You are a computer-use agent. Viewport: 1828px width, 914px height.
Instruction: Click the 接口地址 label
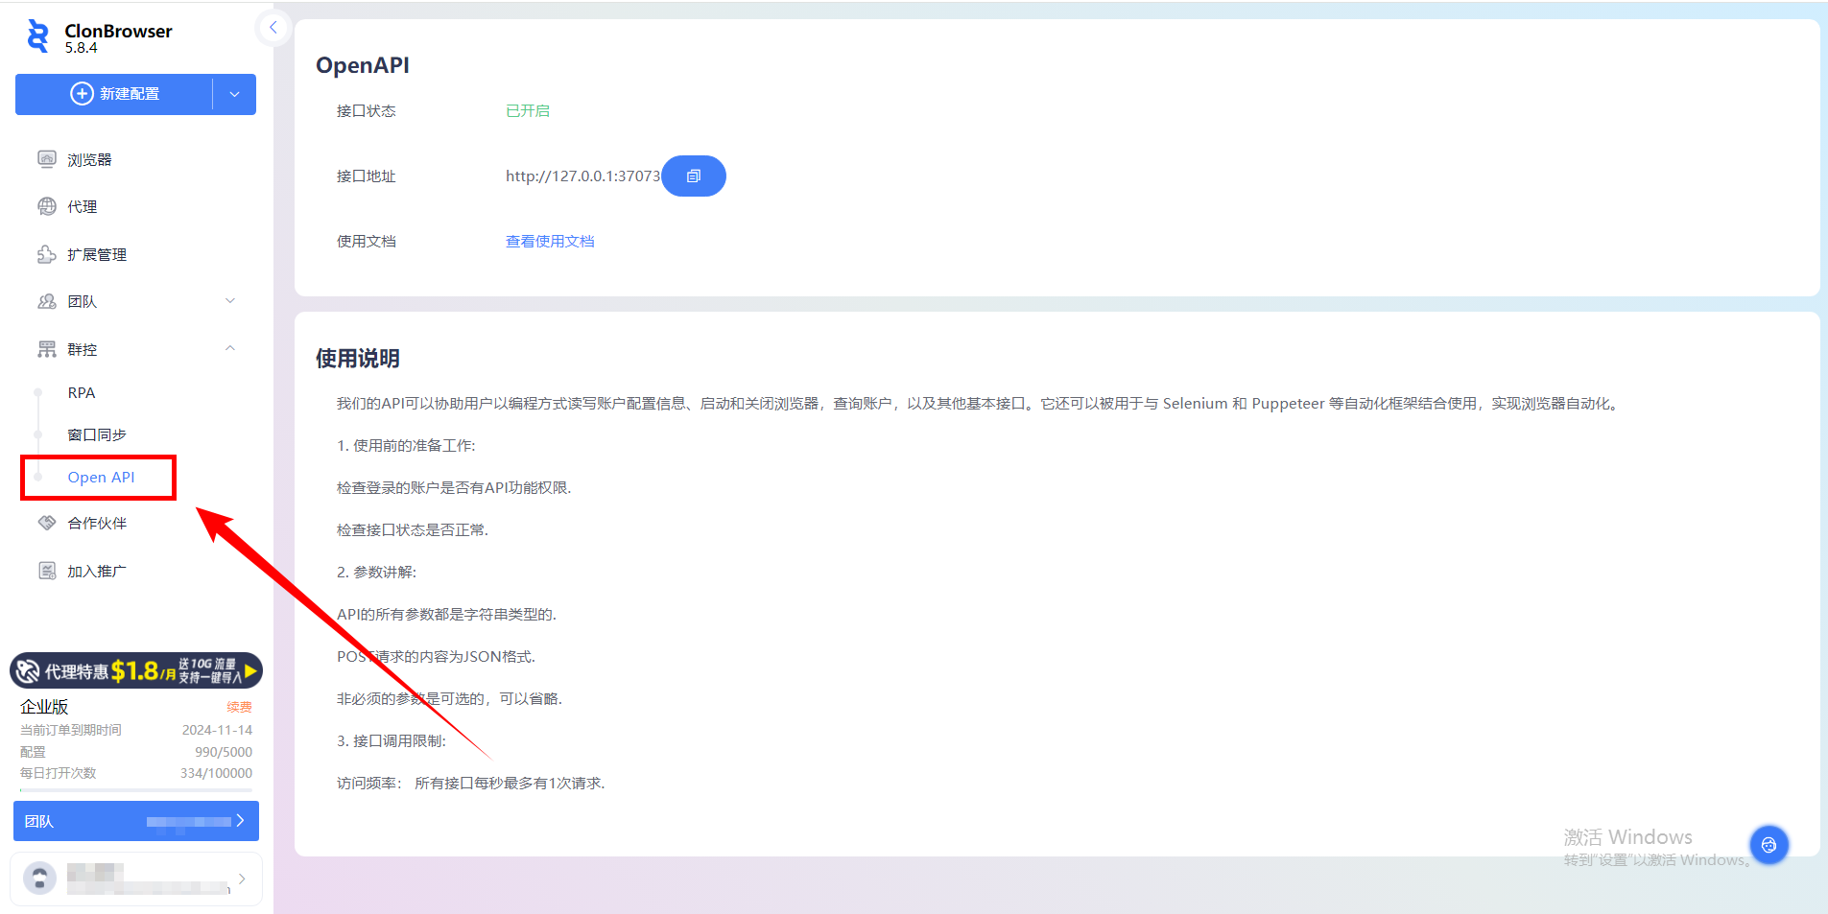367,176
